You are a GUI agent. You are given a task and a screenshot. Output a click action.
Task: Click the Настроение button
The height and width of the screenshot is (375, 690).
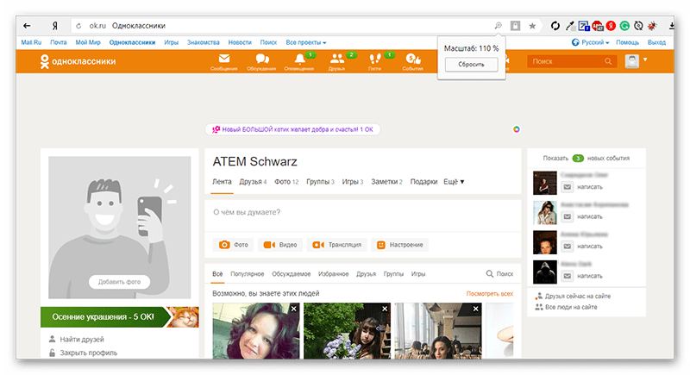399,245
